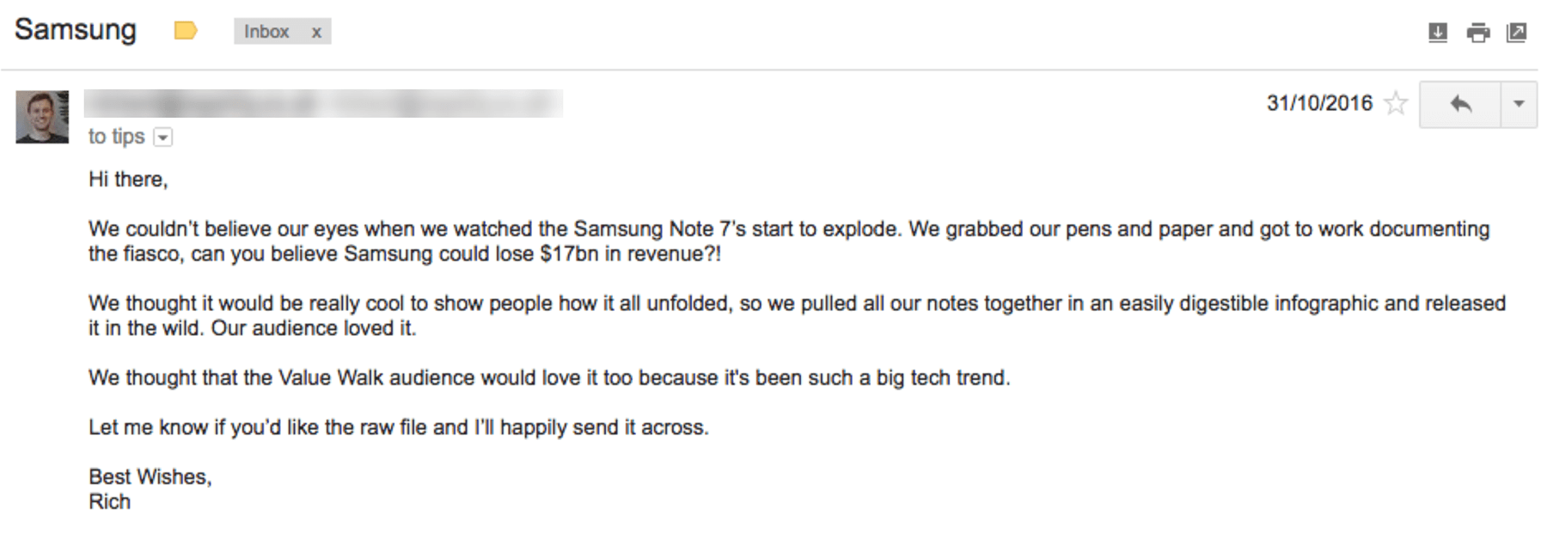Click the yellow importance marker beside Samsung
Viewport: 1547px width, 537px height.
click(185, 32)
